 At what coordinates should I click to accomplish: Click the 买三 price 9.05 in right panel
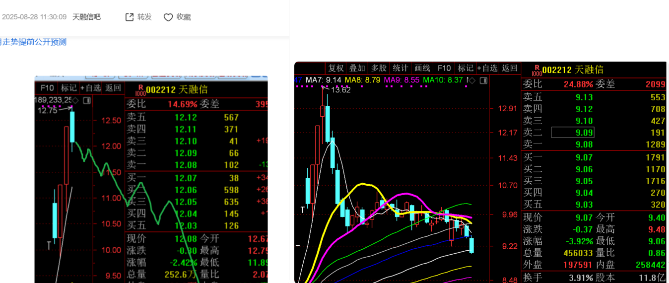click(x=584, y=181)
